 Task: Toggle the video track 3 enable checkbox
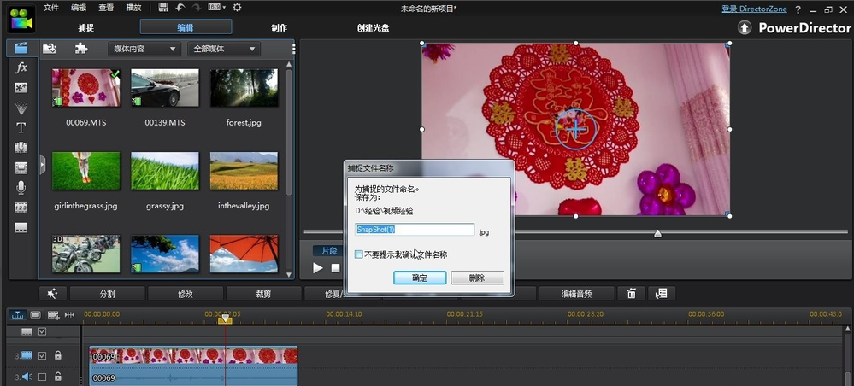pyautogui.click(x=43, y=355)
